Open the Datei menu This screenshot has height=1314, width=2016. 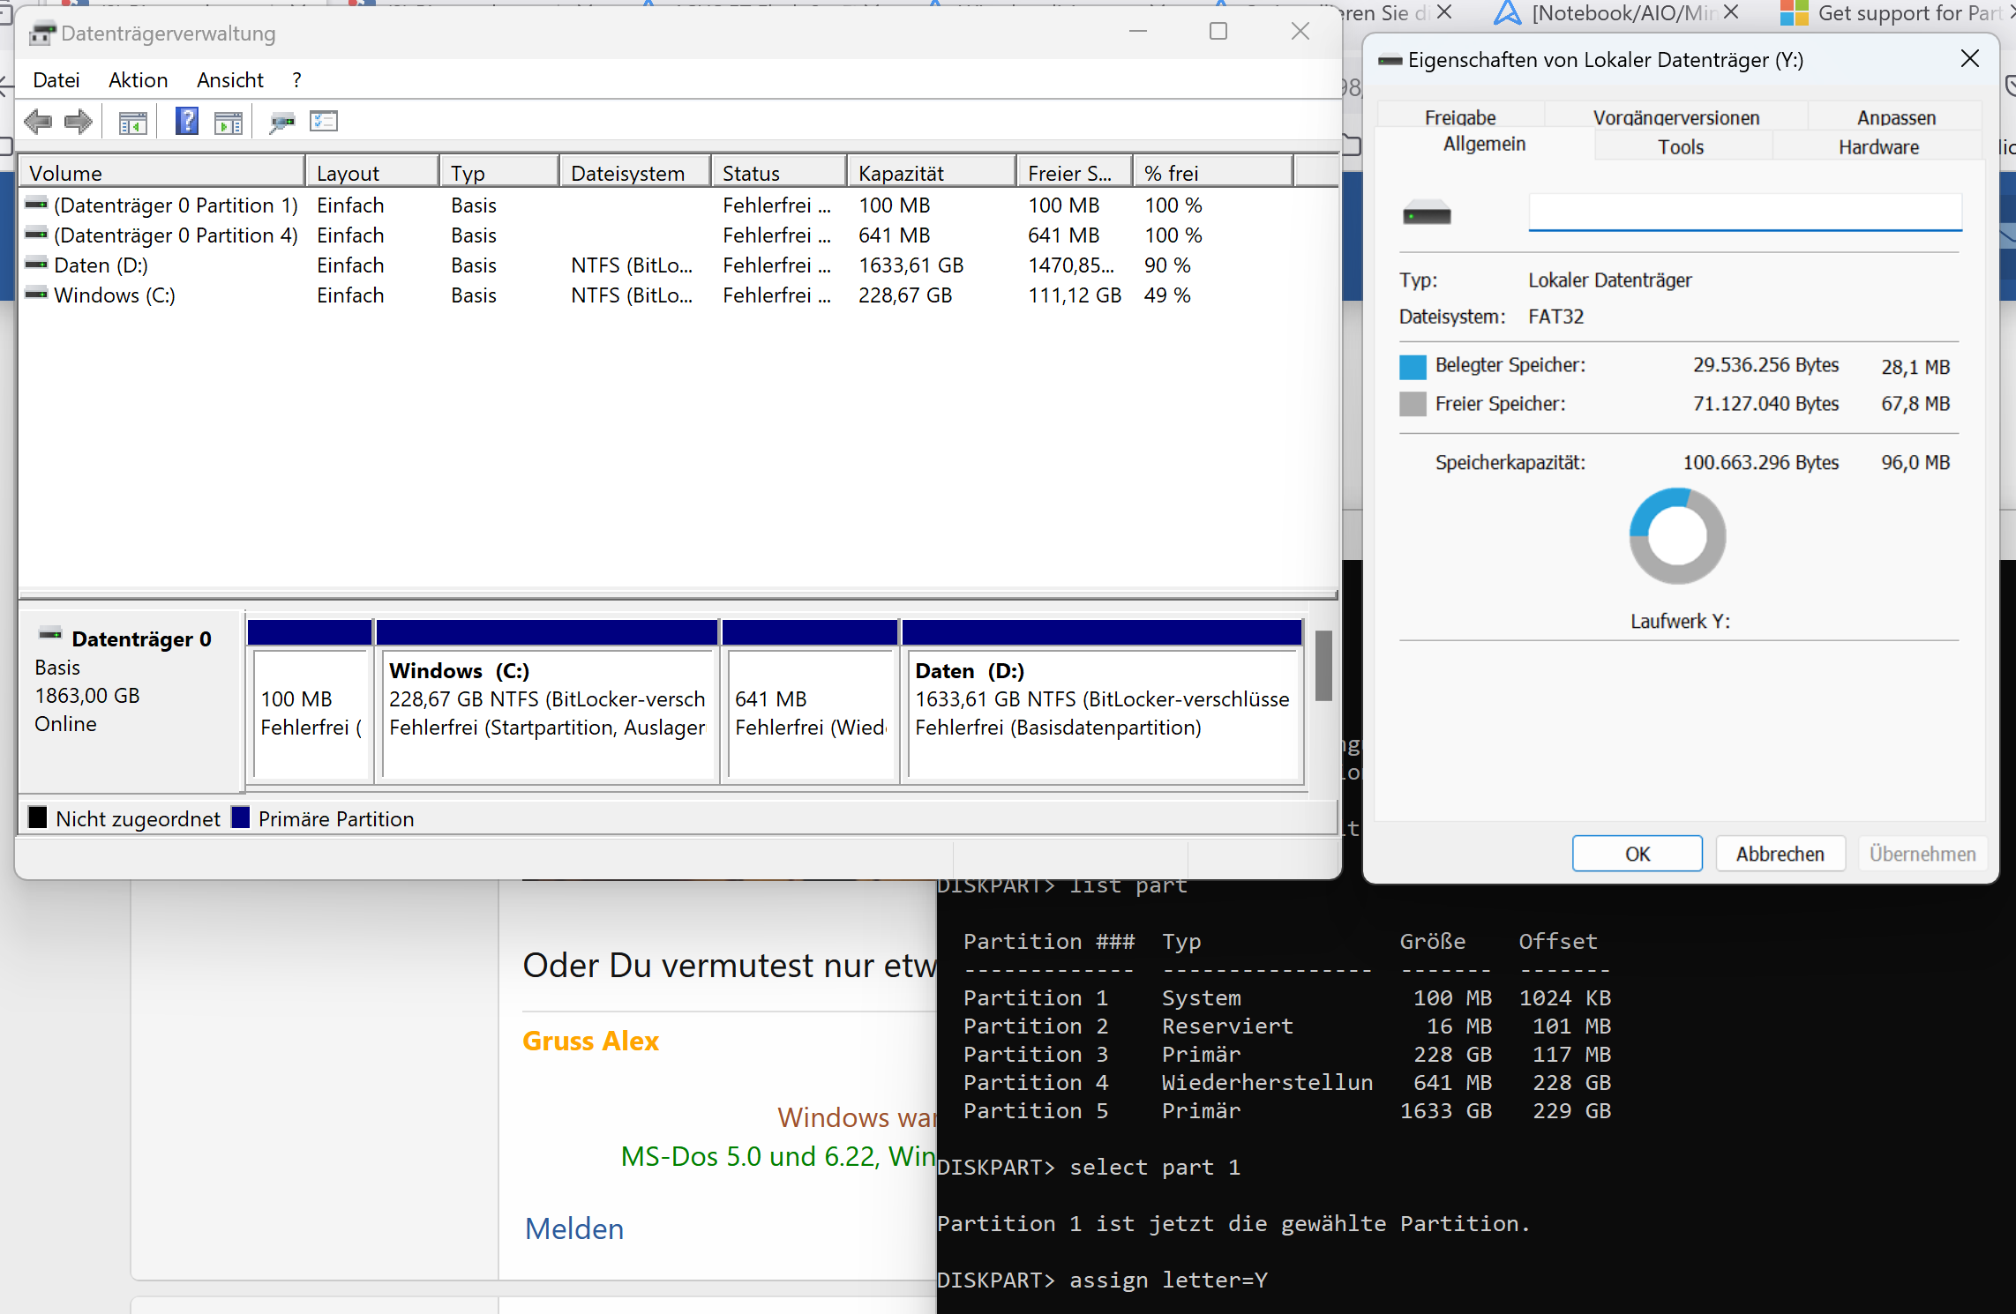[56, 80]
